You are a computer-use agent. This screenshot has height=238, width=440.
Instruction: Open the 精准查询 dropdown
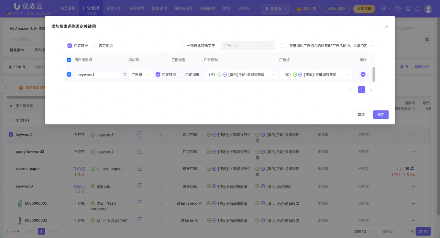point(19,50)
